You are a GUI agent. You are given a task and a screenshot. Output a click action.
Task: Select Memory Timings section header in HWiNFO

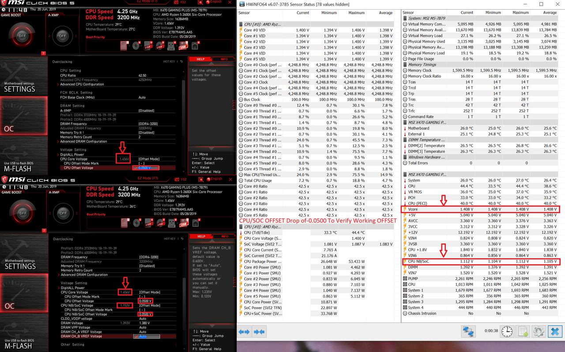[x=481, y=65]
